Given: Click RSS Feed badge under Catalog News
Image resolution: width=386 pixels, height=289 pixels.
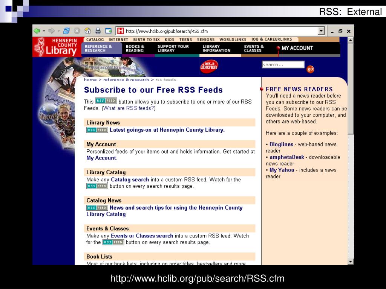Looking at the screenshot, I should (97, 208).
